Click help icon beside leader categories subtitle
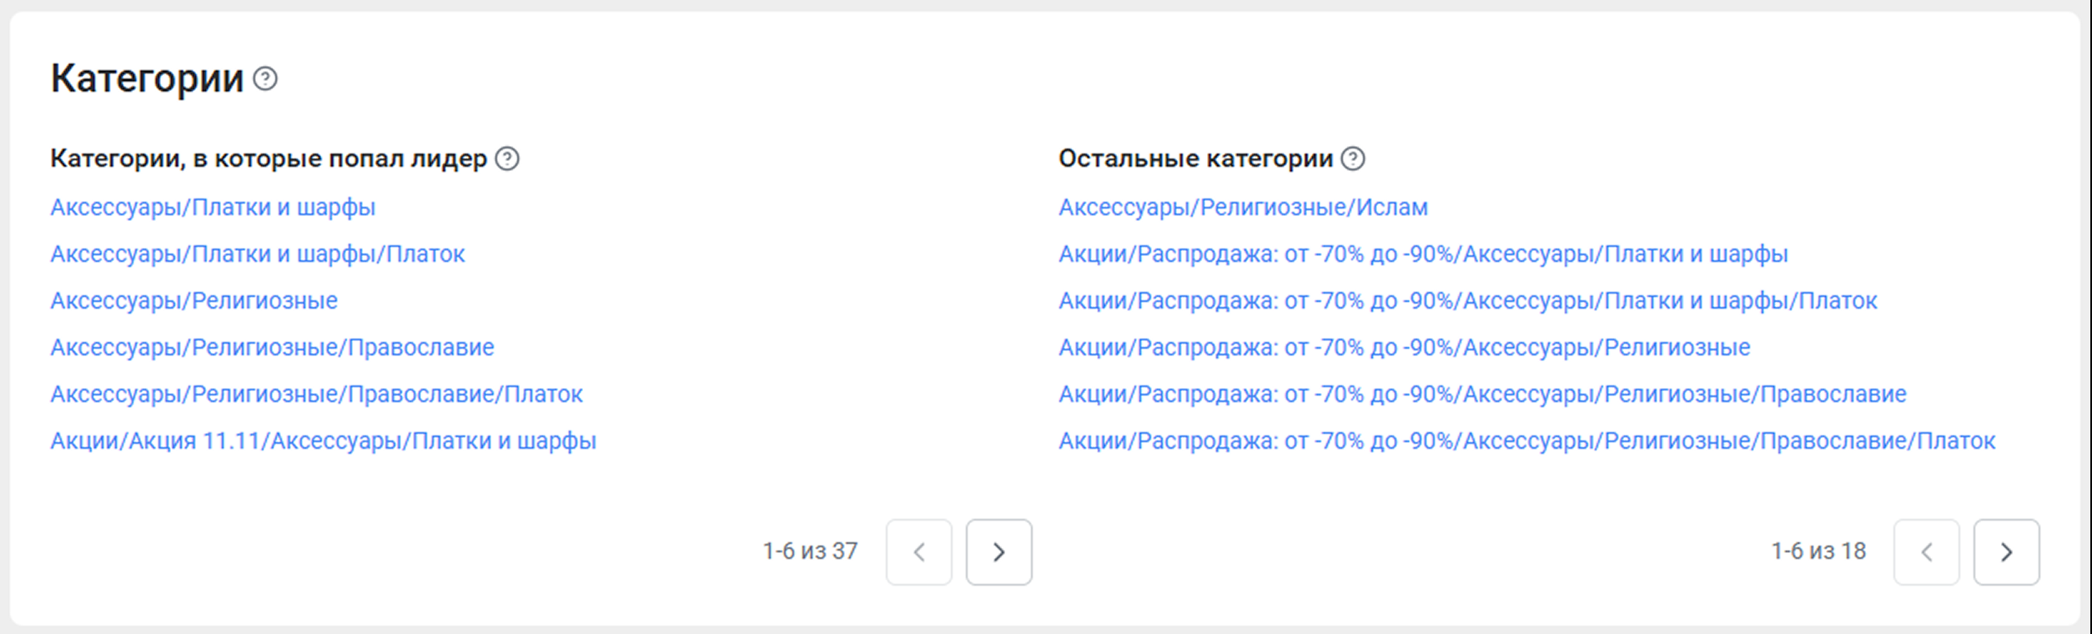The height and width of the screenshot is (634, 2092). coord(507,158)
